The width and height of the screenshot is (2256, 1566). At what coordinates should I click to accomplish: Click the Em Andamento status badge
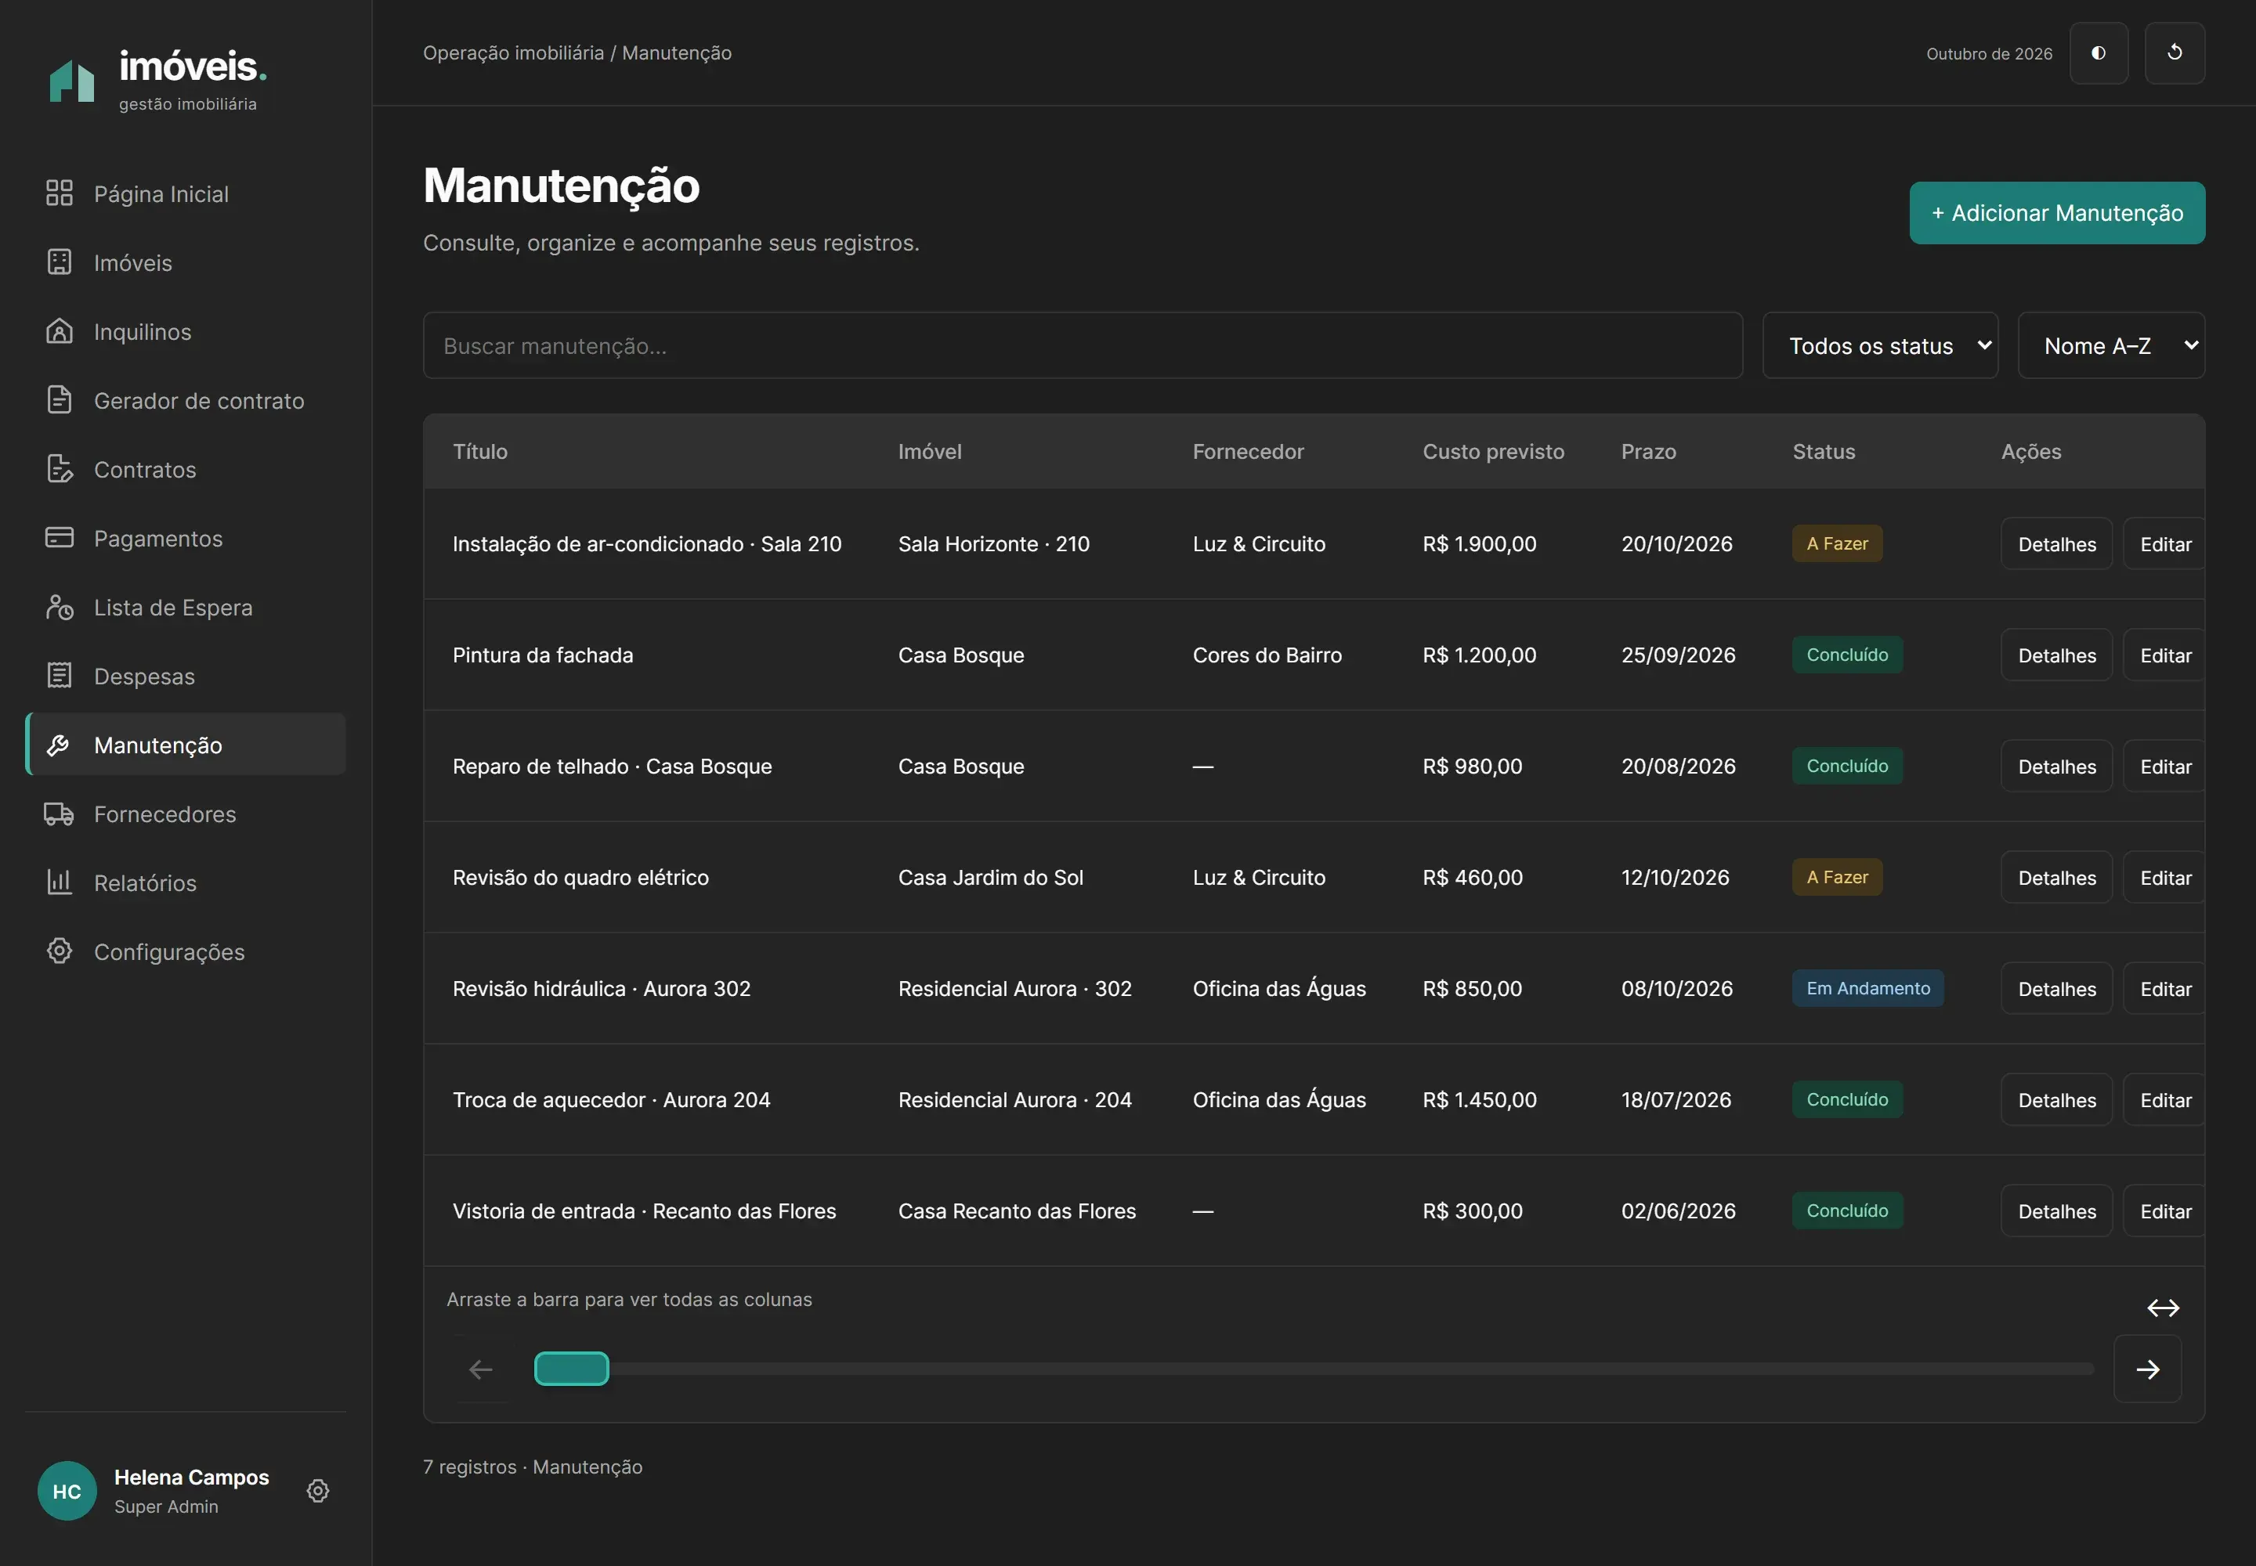(1867, 988)
